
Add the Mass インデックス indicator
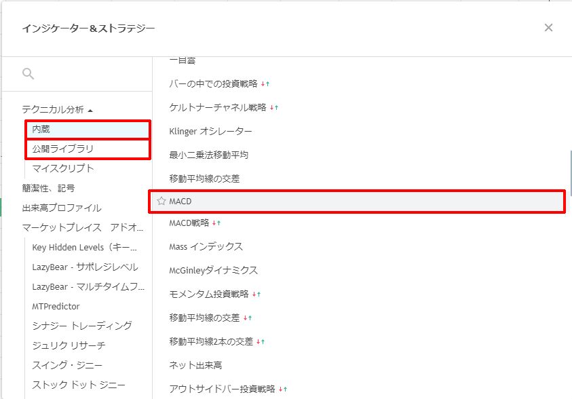[x=206, y=246]
